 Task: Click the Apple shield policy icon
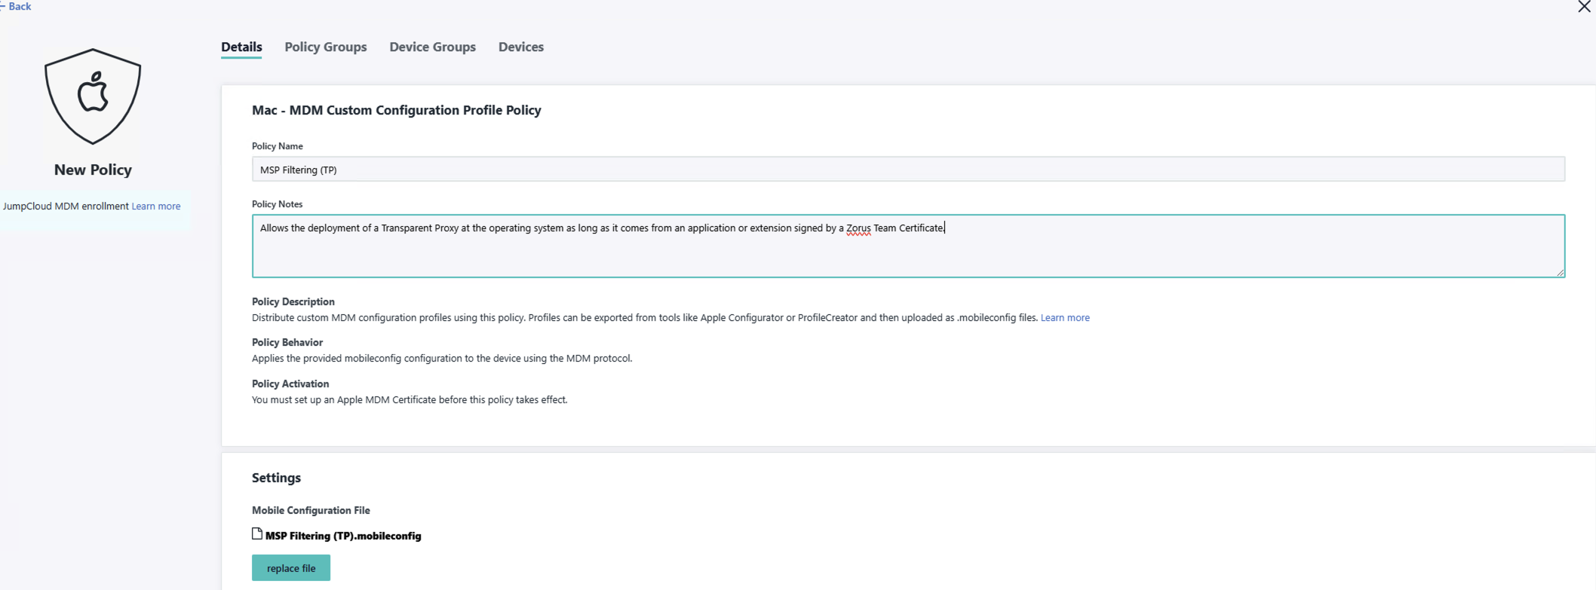pos(93,96)
